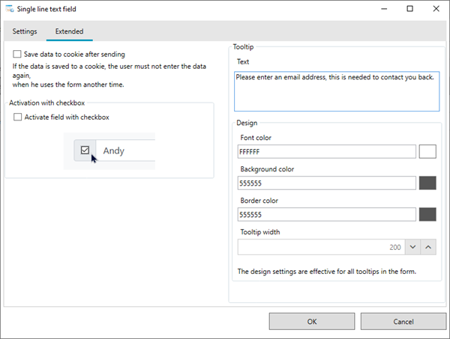This screenshot has width=450, height=339.
Task: Open the Border color swatch
Action: click(427, 215)
